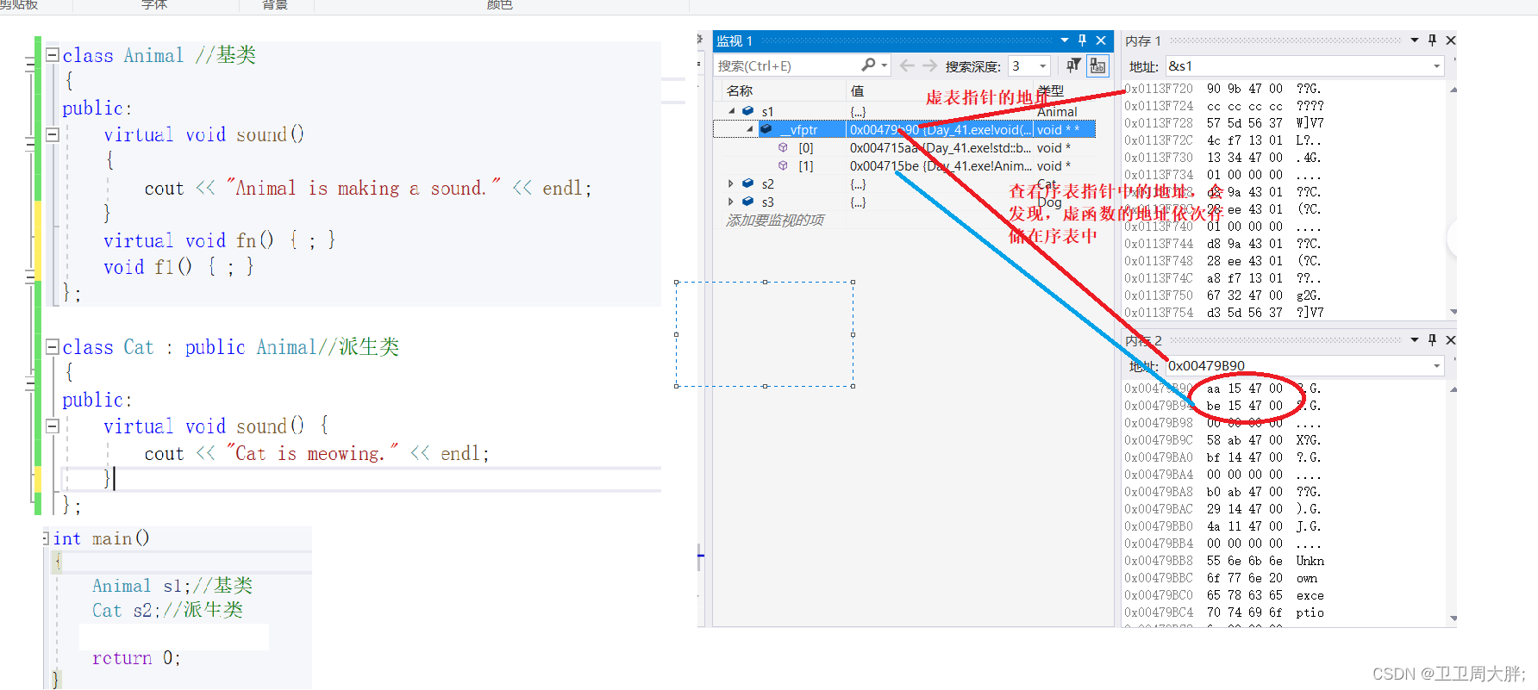1538x690 pixels.
Task: Collapse the Cat sound() function block
Action: point(52,426)
